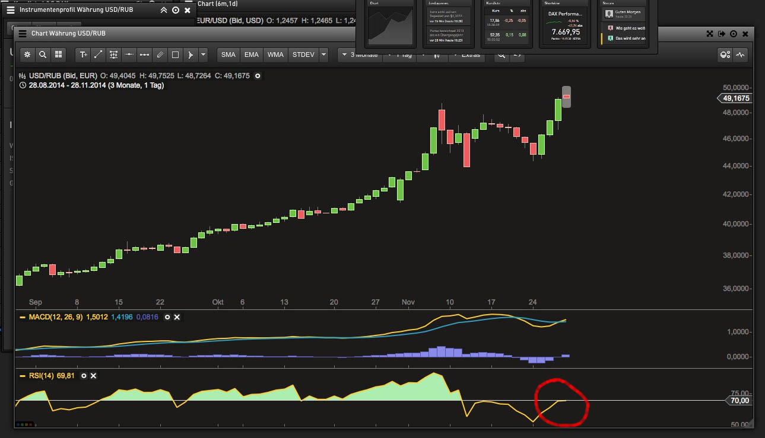Viewport: 765px width, 438px height.
Task: Click date range text 28.08.2014 - 28.11.2014
Action: 66,85
